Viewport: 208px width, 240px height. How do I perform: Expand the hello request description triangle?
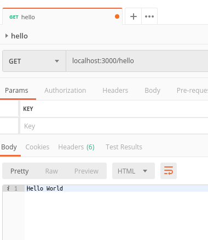[x=7, y=36]
